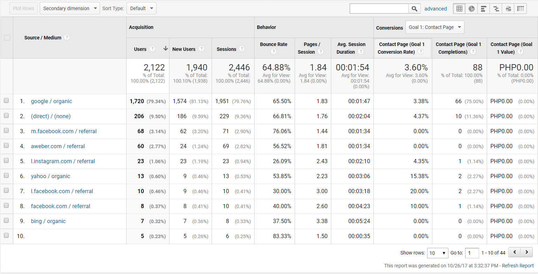Image resolution: width=538 pixels, height=274 pixels.
Task: Go to next page of results arrow
Action: pos(526,252)
